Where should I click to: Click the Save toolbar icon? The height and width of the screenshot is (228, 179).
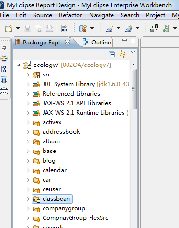click(27, 29)
